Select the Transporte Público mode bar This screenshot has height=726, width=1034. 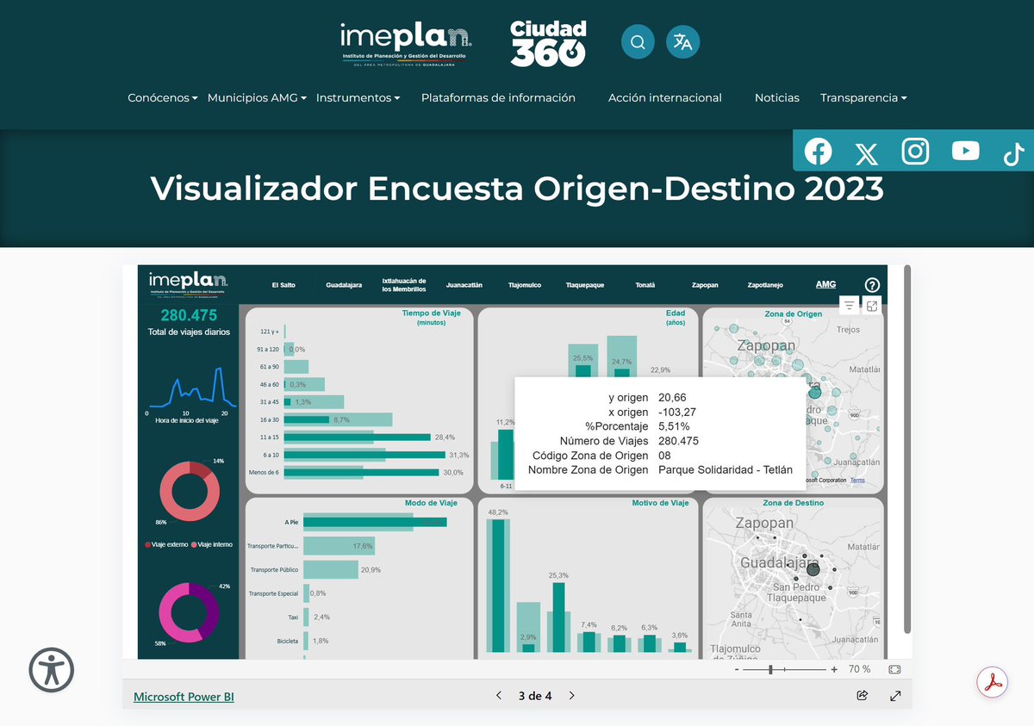330,570
